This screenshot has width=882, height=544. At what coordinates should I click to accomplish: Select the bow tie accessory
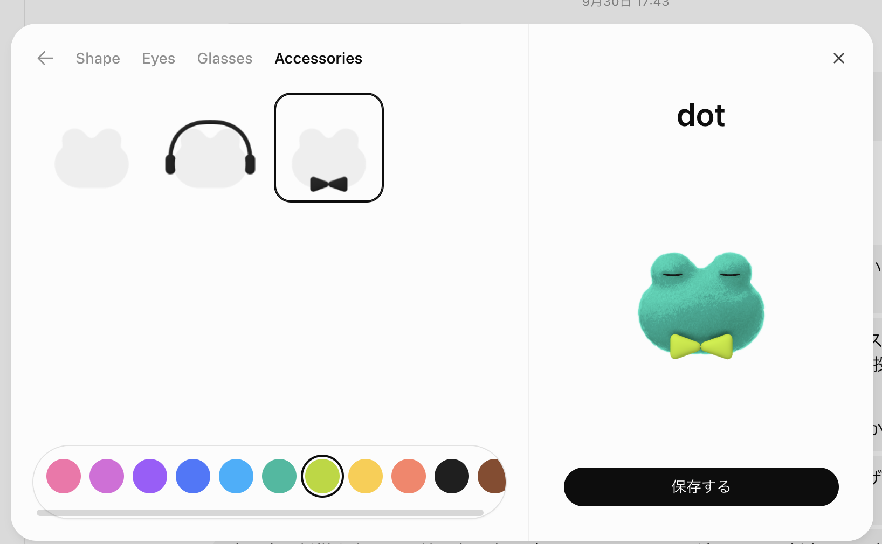[x=329, y=148]
